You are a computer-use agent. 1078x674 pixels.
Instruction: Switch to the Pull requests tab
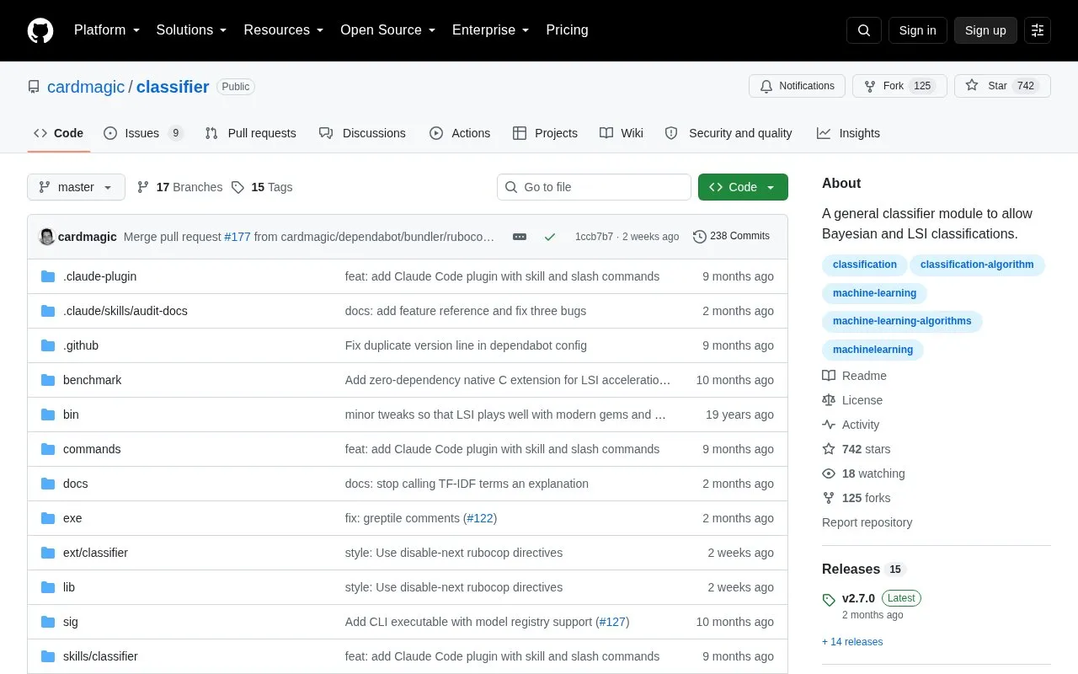coord(250,133)
